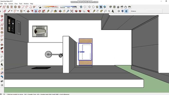Viewport: 169px width, 95px height.
Task: Open the Edit menu
Action: [1, 4]
